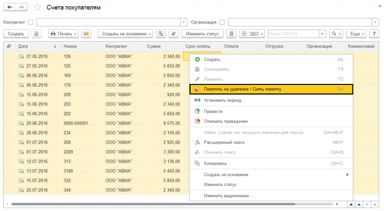Jump to list start with top arrow button
This screenshot has width=384, height=211.
(351, 205)
